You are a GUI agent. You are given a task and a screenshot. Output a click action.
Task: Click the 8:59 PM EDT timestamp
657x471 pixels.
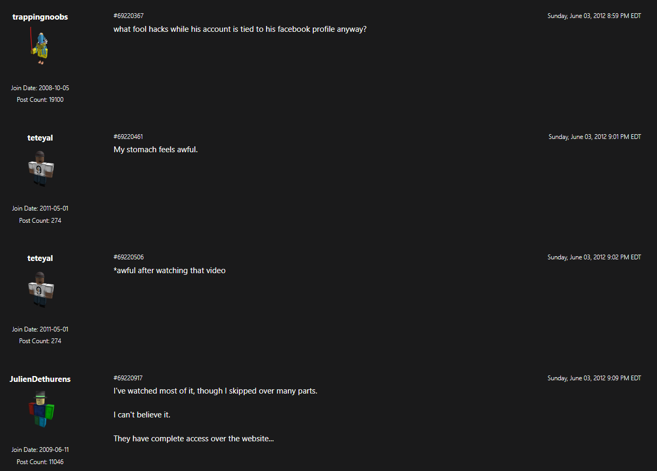click(x=594, y=16)
